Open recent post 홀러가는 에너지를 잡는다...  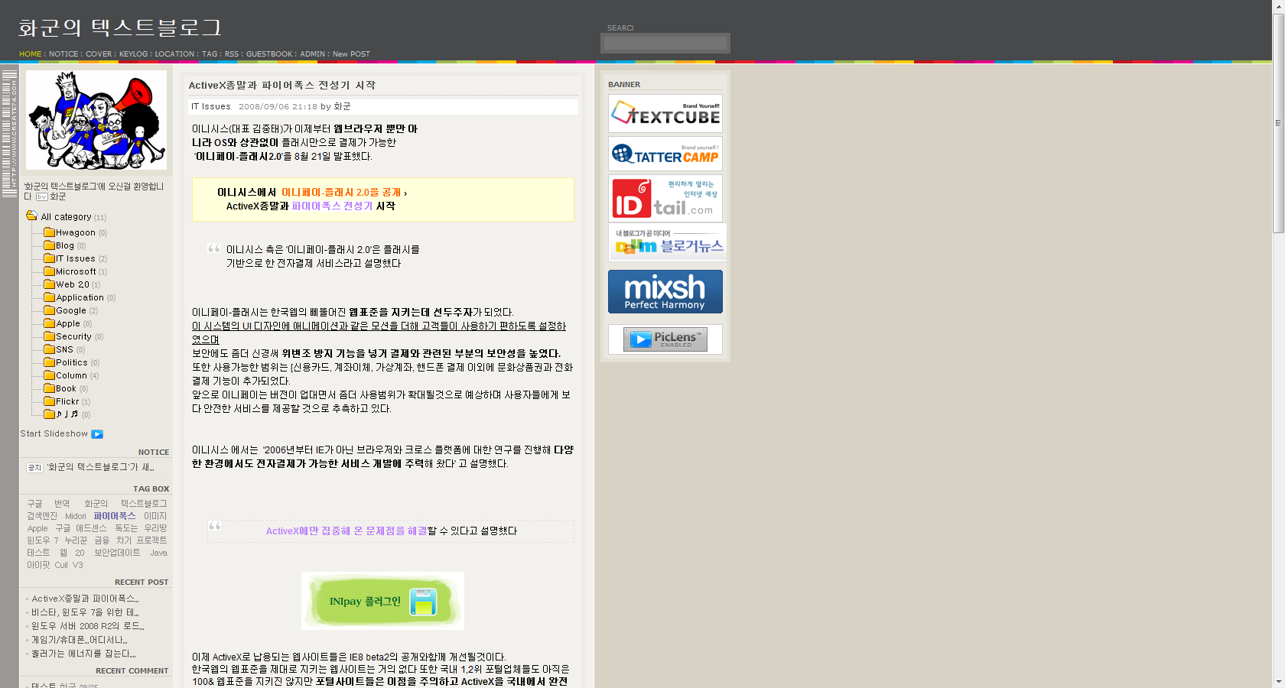tap(83, 654)
